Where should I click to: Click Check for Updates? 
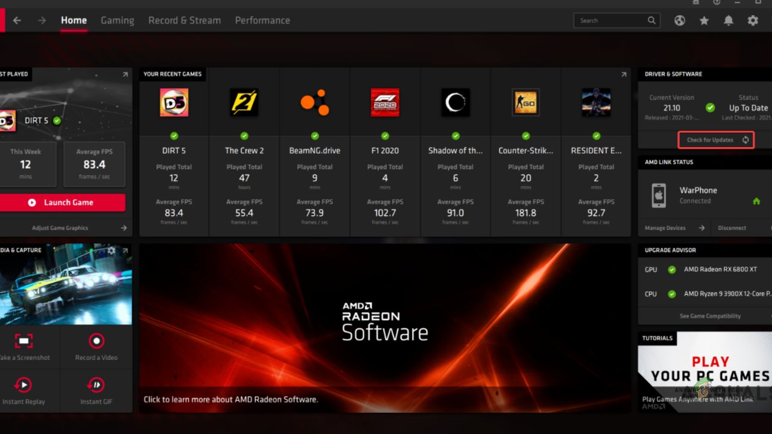coord(716,140)
